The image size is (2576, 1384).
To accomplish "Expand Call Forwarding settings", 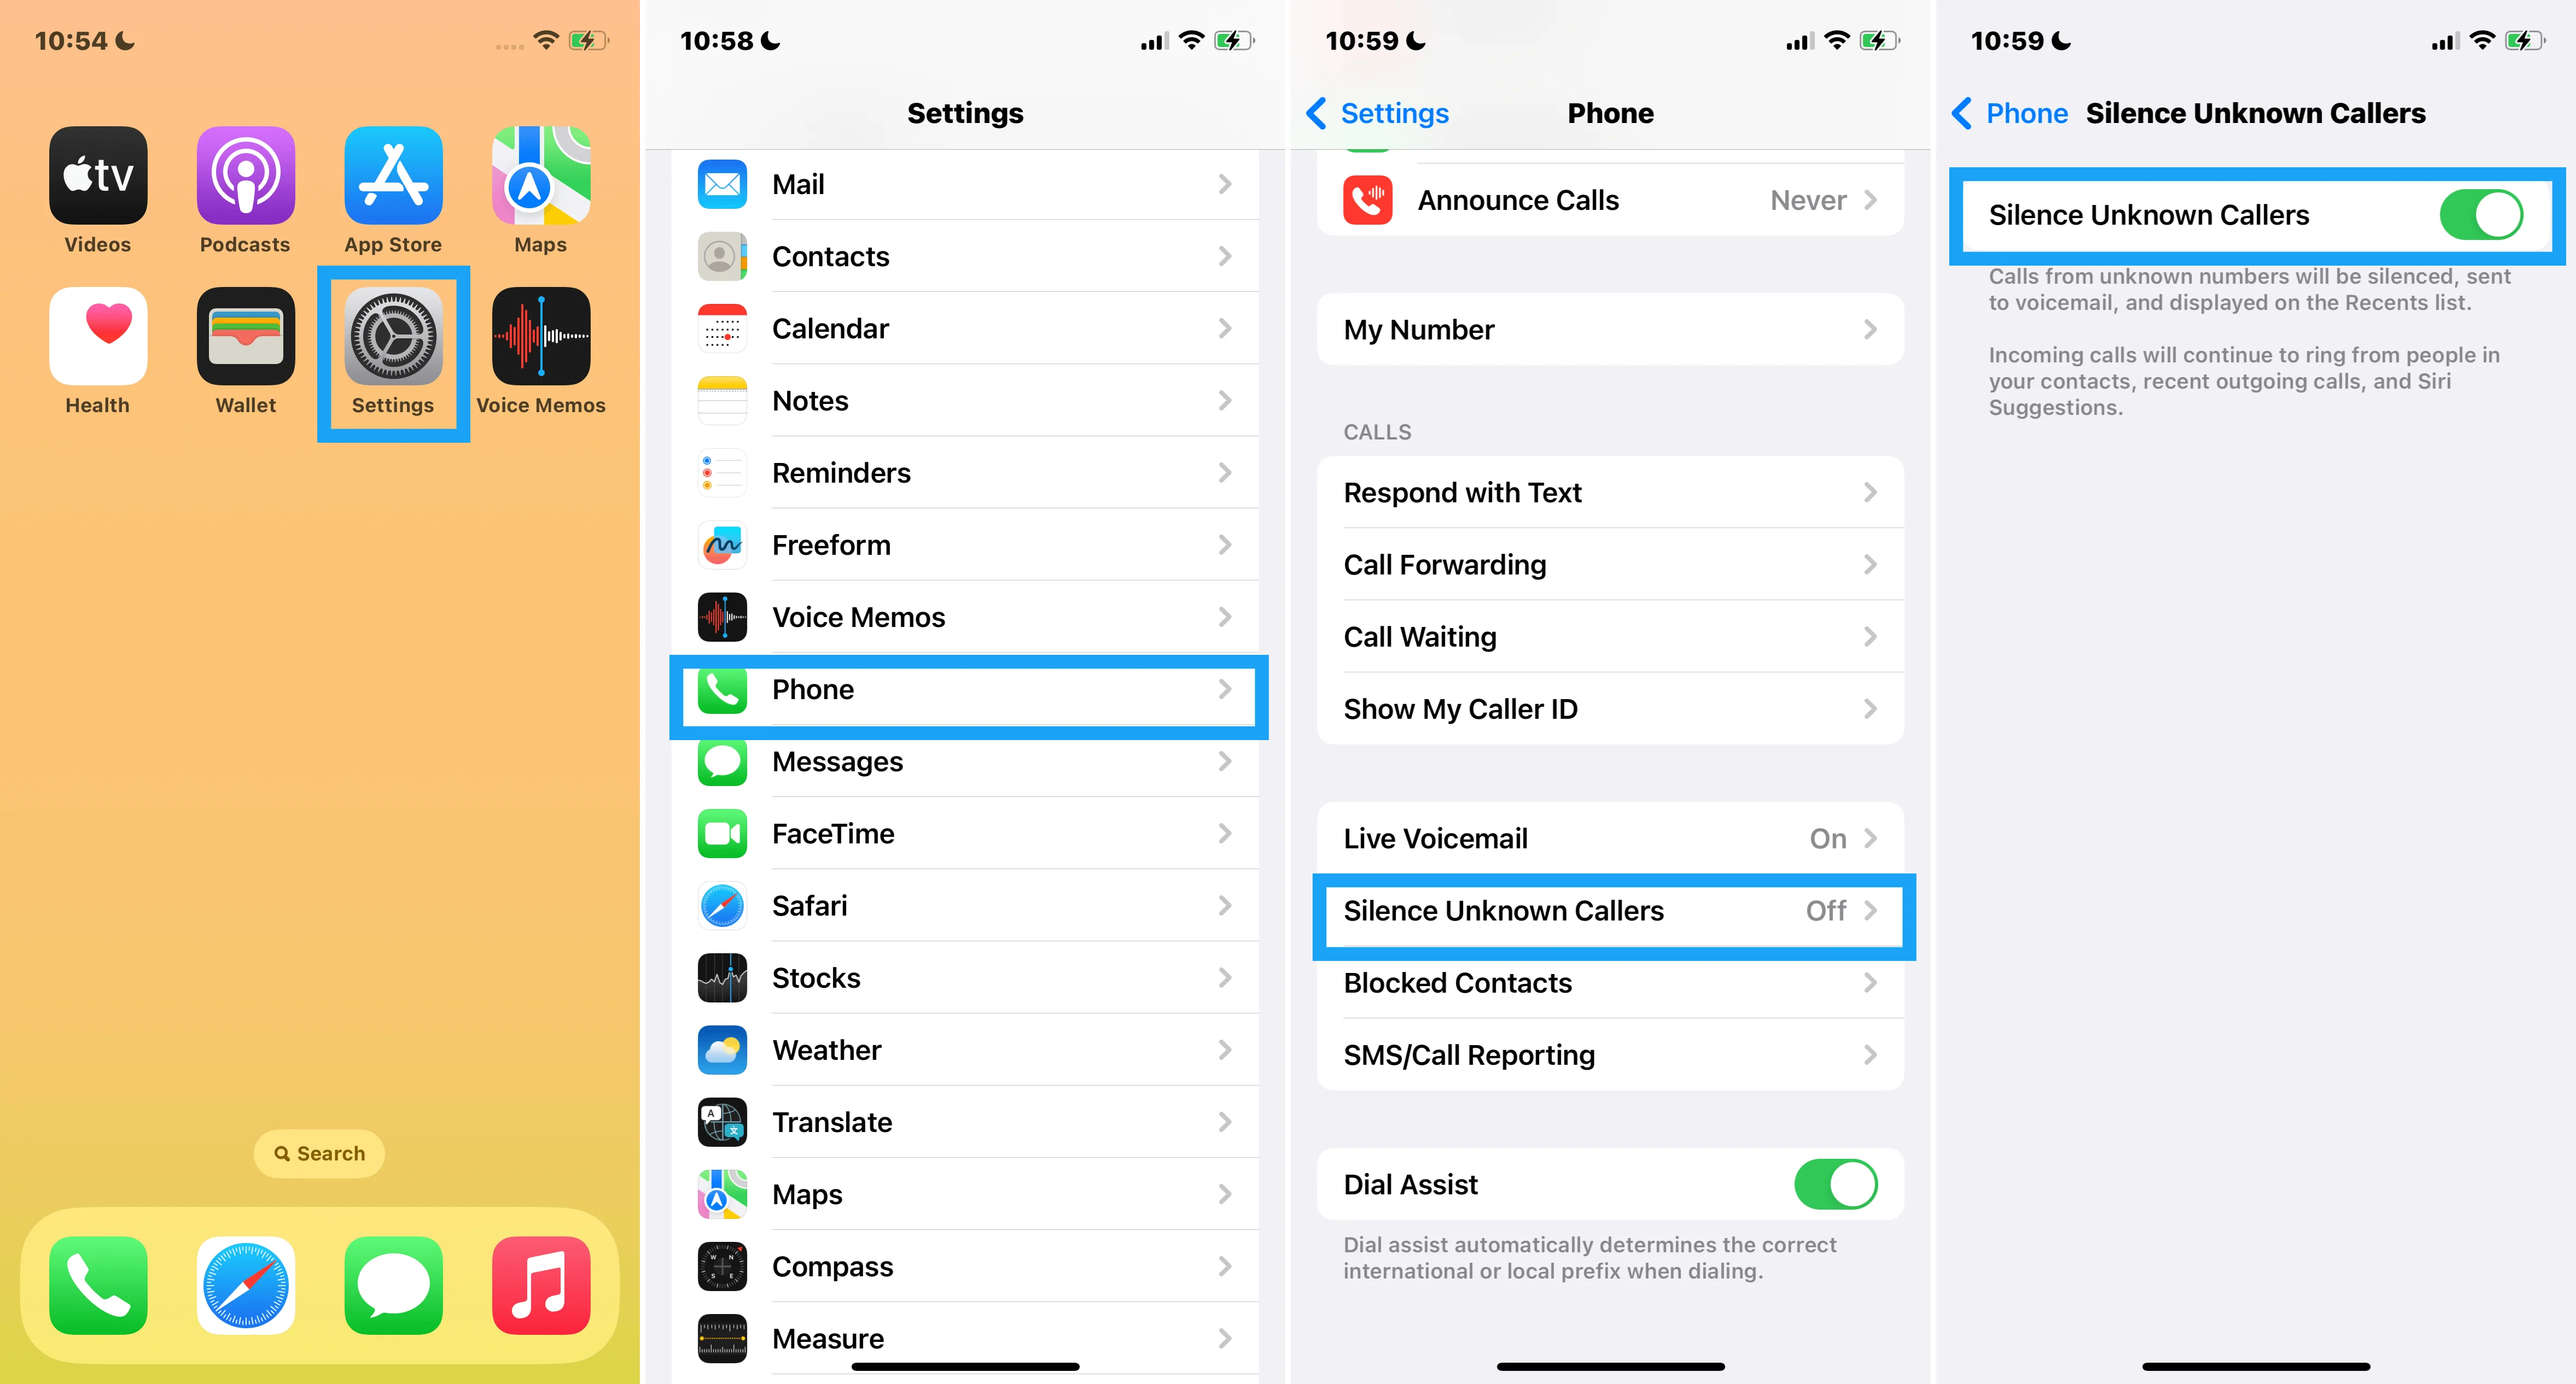I will coord(1610,564).
